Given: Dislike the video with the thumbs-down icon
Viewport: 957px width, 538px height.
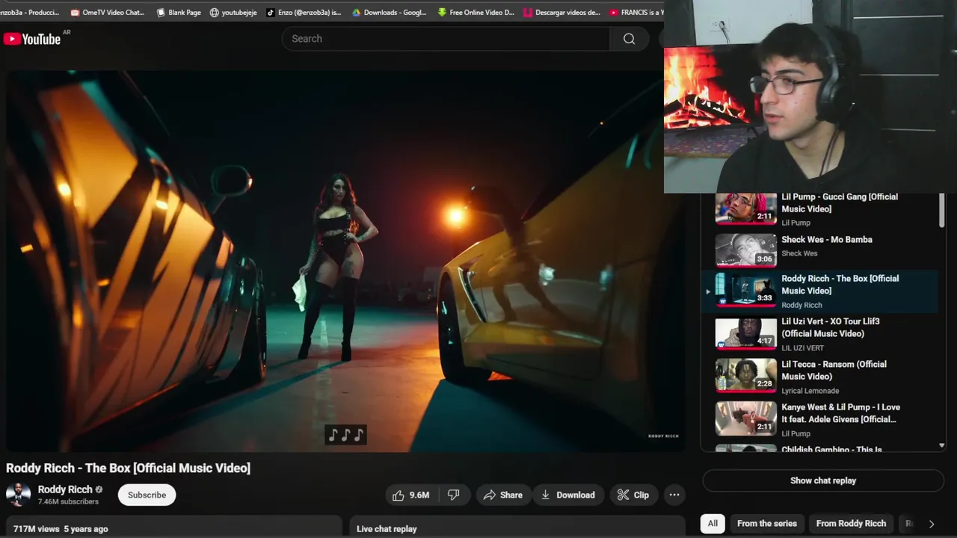Looking at the screenshot, I should pyautogui.click(x=453, y=495).
